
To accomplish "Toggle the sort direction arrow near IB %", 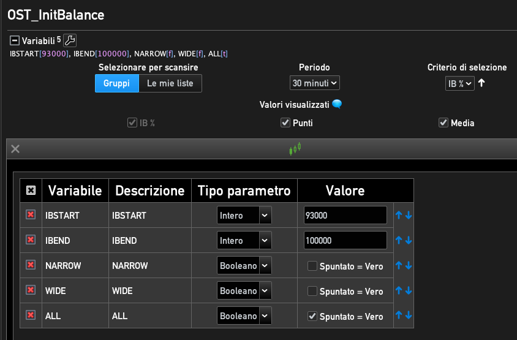I will 481,83.
